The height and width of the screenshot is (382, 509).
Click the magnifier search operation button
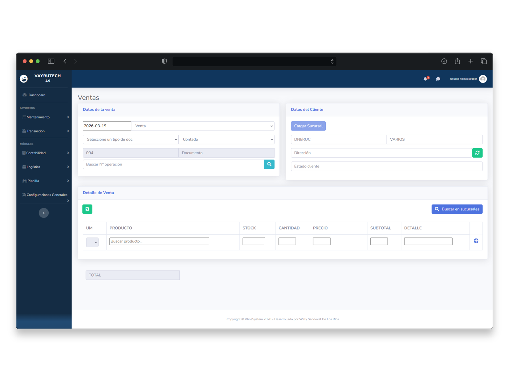(269, 164)
